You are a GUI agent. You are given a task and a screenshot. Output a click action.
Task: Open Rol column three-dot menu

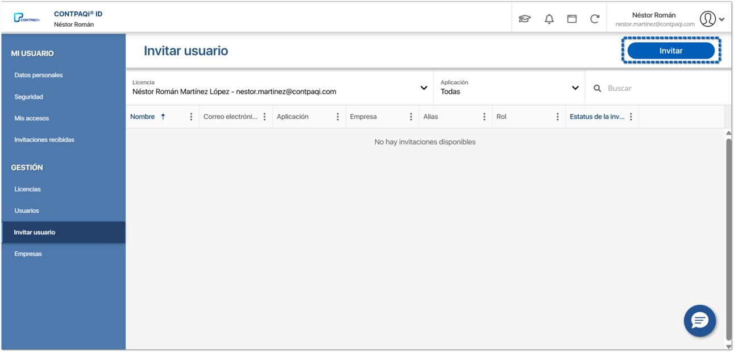click(558, 117)
